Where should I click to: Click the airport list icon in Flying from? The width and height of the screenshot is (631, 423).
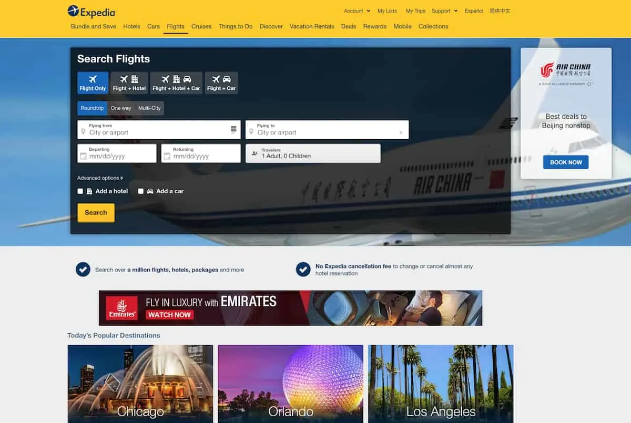click(x=233, y=130)
